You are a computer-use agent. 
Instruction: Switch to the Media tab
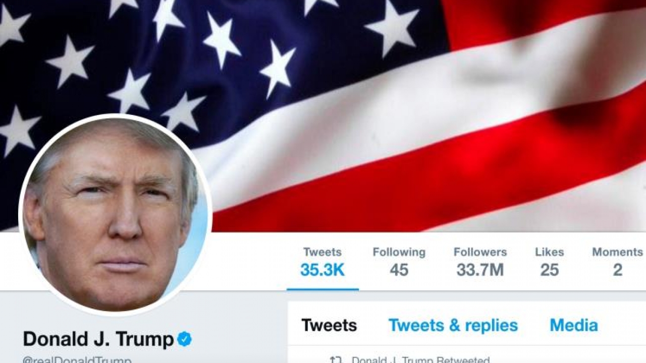point(574,326)
